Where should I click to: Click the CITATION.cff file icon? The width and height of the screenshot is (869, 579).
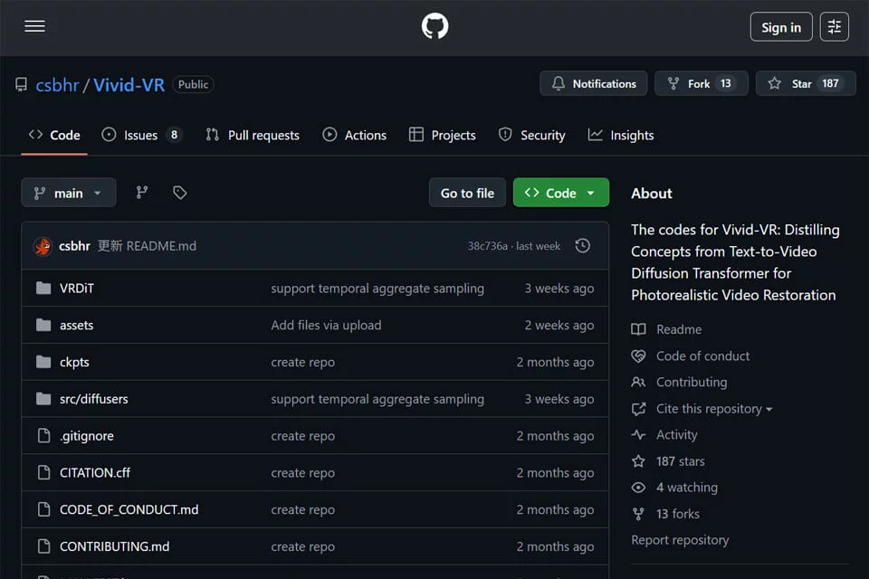pos(43,472)
